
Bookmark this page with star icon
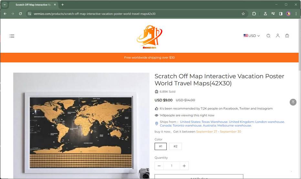click(243, 14)
